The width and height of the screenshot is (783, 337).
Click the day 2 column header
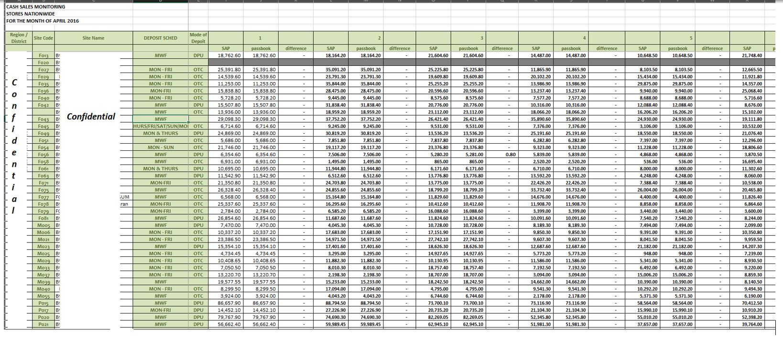pyautogui.click(x=365, y=38)
